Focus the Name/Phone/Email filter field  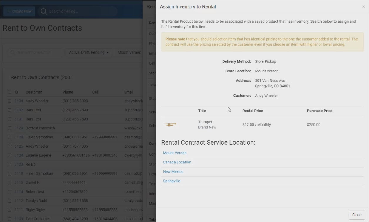pyautogui.click(x=35, y=52)
